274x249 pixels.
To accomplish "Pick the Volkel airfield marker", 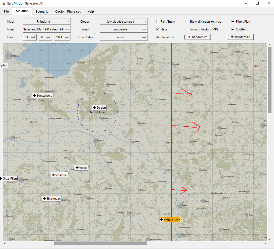I will (81, 168).
